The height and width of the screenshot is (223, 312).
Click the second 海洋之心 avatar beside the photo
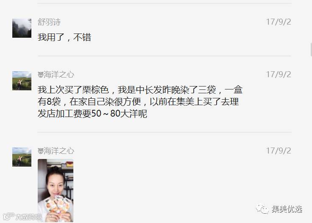click(22, 157)
